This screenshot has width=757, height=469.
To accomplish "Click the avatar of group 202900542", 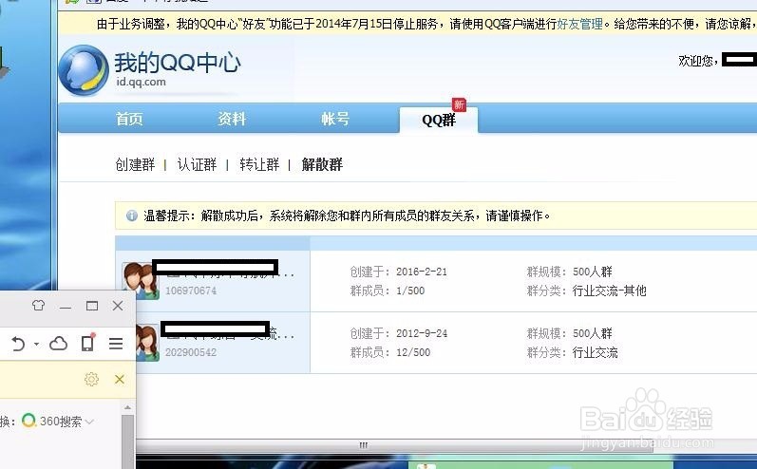I will (148, 343).
